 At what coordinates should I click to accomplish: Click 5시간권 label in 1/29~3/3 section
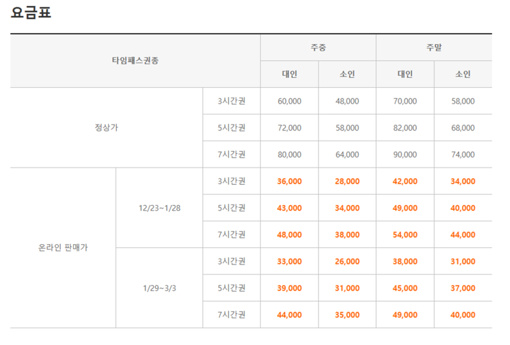232,288
